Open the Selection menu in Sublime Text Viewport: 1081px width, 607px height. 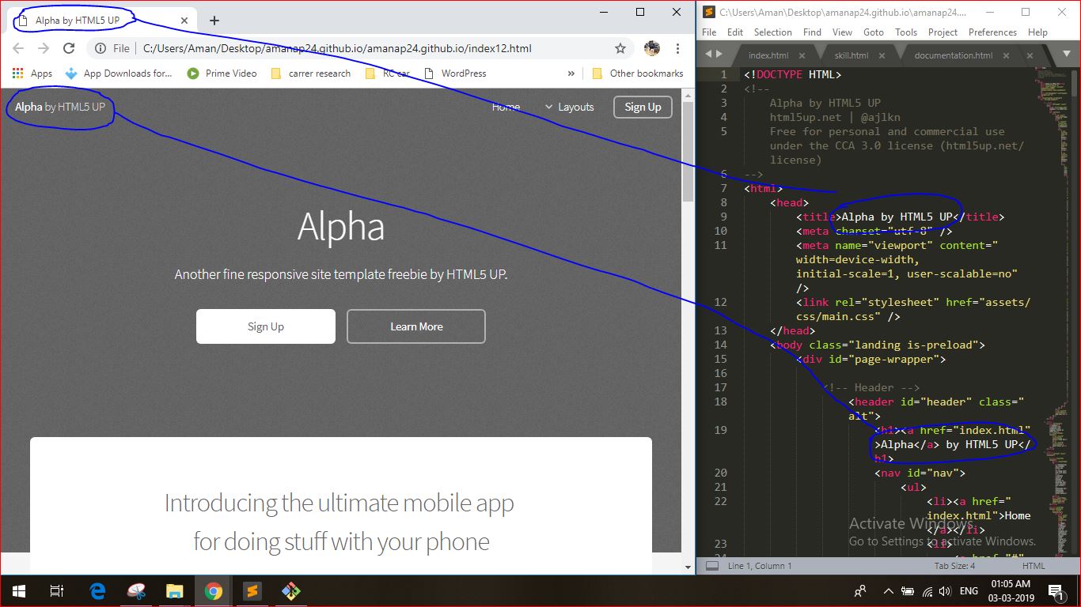click(772, 32)
